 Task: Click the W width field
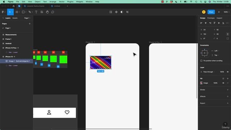(x=206, y=34)
